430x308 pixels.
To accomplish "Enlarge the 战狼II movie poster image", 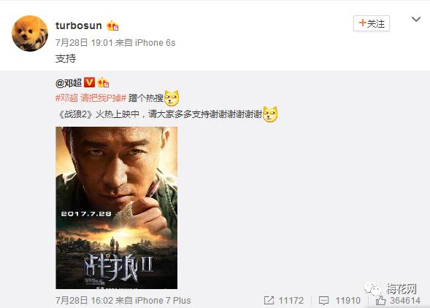I will pyautogui.click(x=117, y=208).
